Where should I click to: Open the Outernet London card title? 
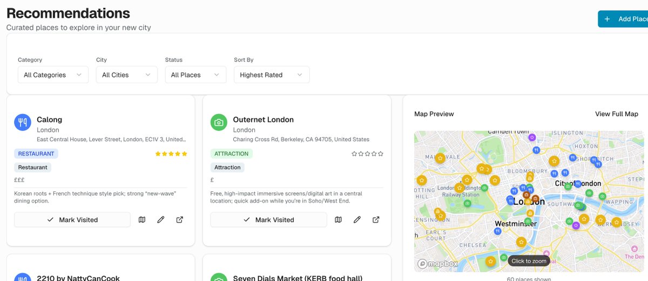click(264, 120)
